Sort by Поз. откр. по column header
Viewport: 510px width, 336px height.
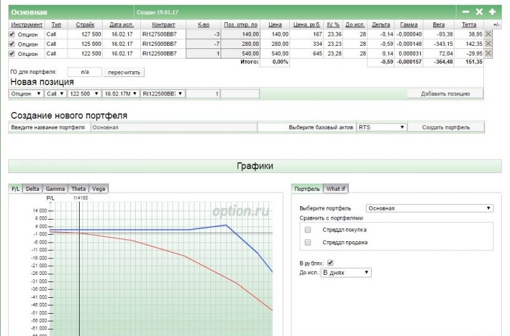241,25
